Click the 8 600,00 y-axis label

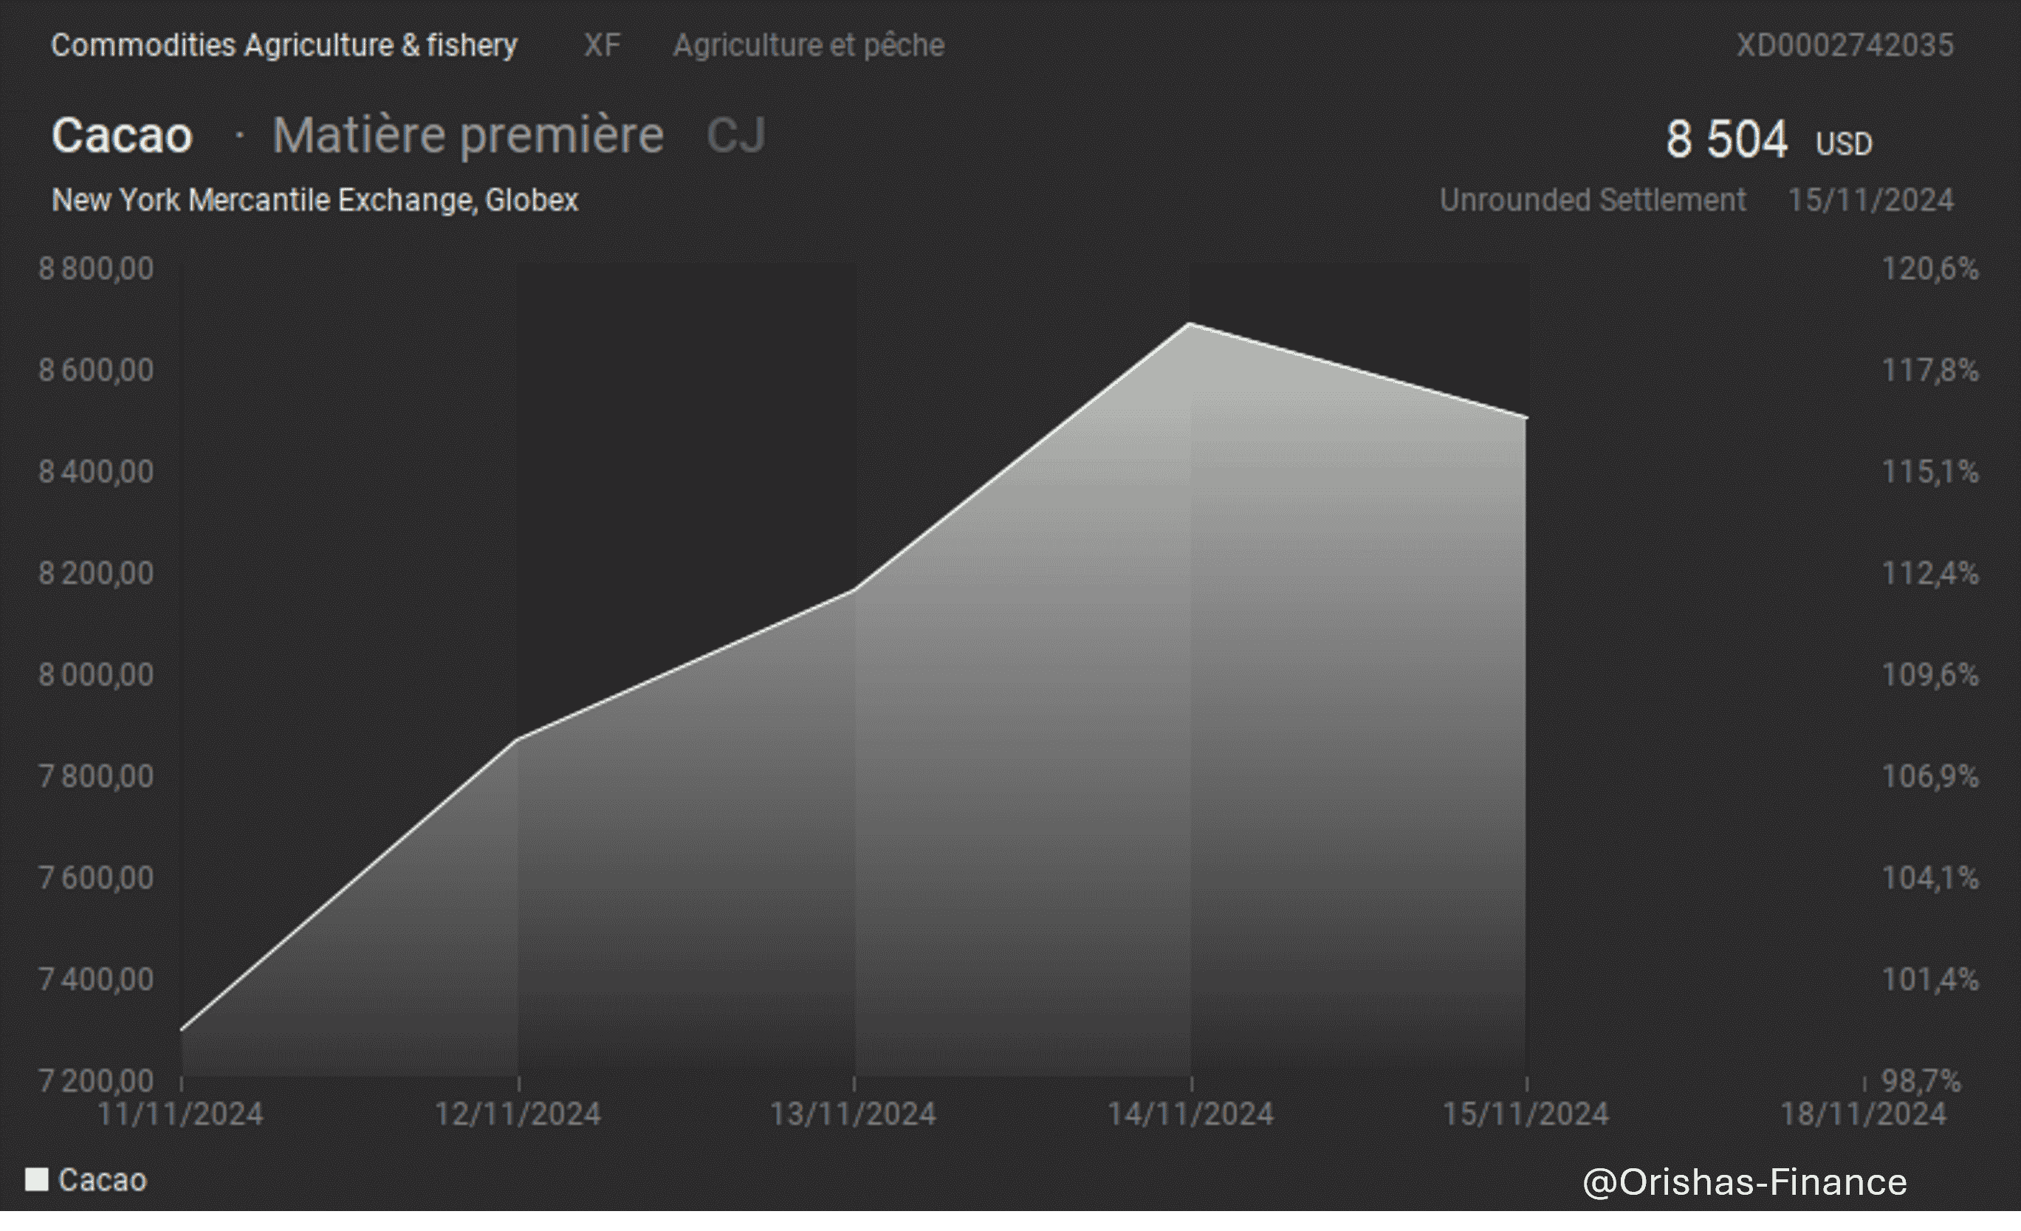[x=96, y=370]
